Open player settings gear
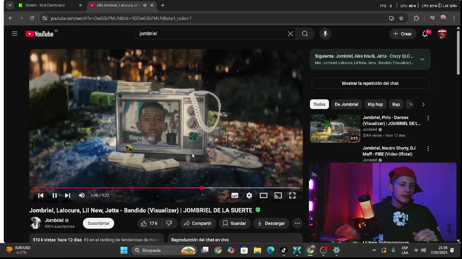The height and width of the screenshot is (259, 462). click(249, 195)
